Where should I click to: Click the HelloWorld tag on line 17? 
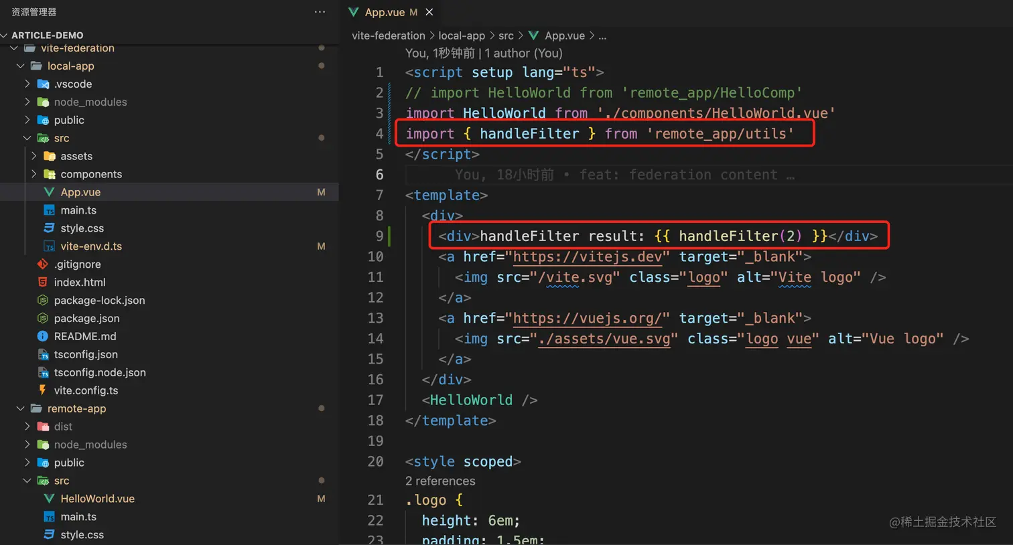click(x=471, y=400)
